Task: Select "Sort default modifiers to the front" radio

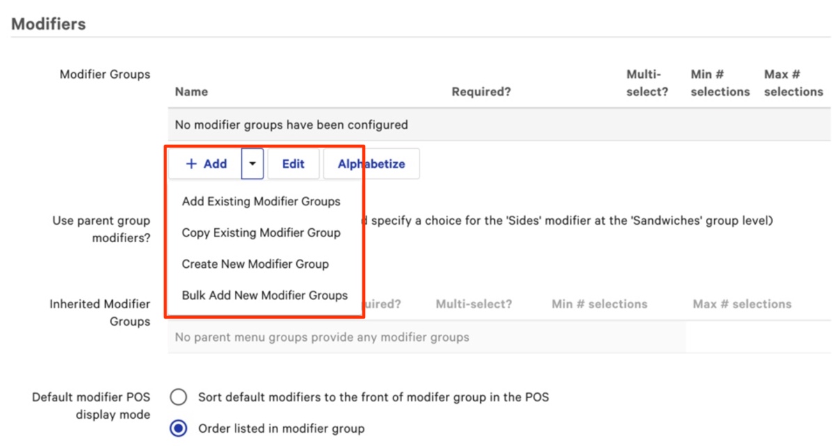Action: 178,397
